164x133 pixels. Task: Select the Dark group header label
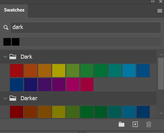[x=27, y=57]
